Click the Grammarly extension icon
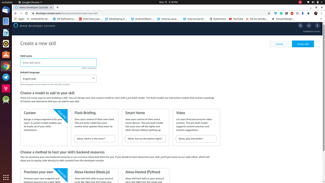The height and width of the screenshot is (183, 325). (x=281, y=13)
